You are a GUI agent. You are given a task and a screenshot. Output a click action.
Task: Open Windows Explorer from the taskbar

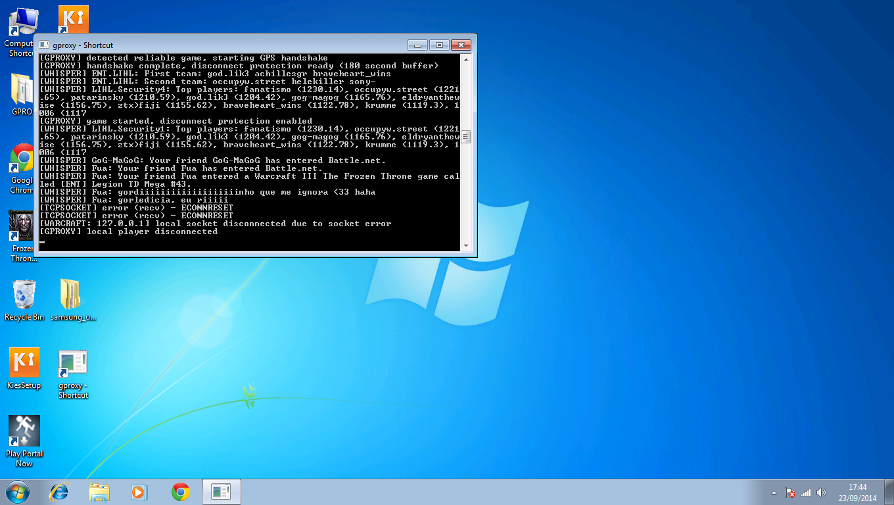pyautogui.click(x=99, y=491)
